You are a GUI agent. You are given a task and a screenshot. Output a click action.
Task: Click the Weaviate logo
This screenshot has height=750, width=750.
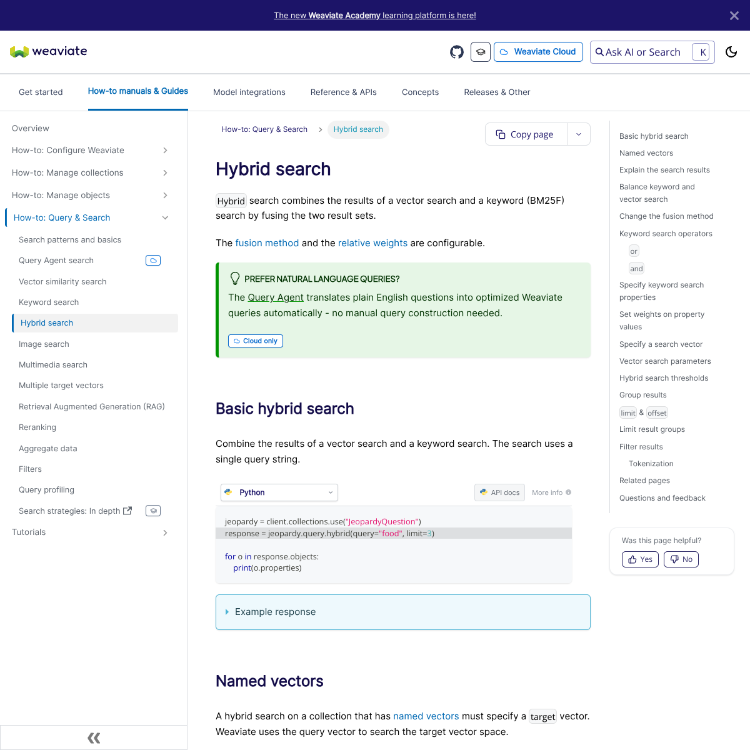pos(49,51)
